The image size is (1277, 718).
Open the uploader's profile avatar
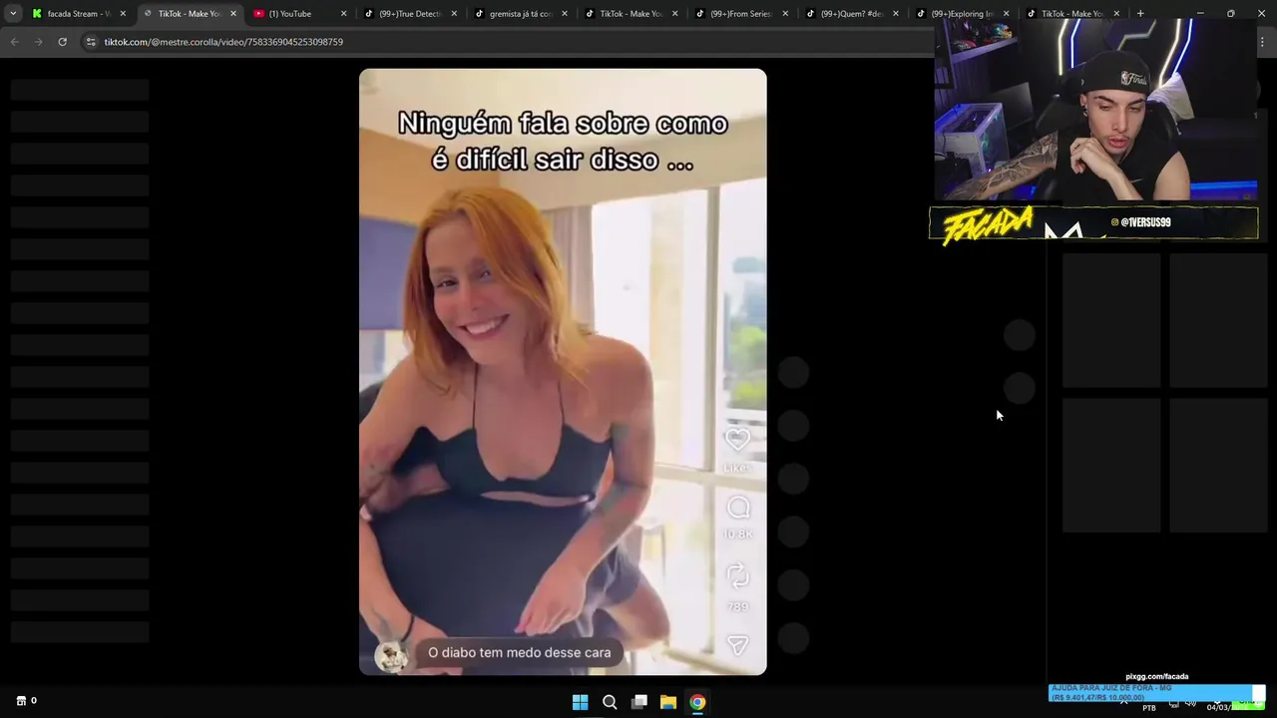(x=392, y=654)
